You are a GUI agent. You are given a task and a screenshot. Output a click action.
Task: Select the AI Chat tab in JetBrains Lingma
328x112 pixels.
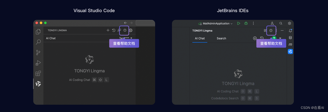(x=200, y=38)
